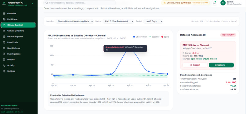The height and width of the screenshot is (114, 246).
Task: Navigate to Dataset Explorer
Action: point(18,37)
